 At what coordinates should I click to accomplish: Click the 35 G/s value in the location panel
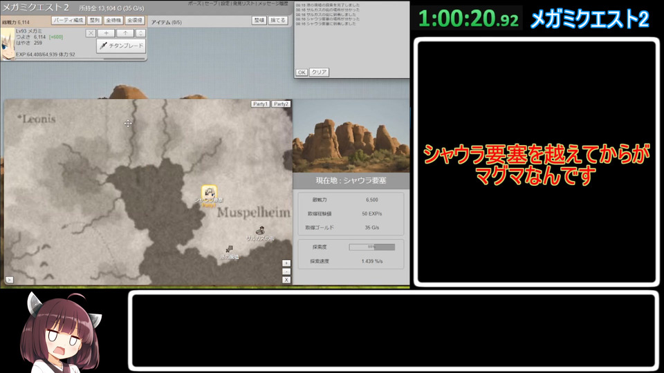click(372, 227)
